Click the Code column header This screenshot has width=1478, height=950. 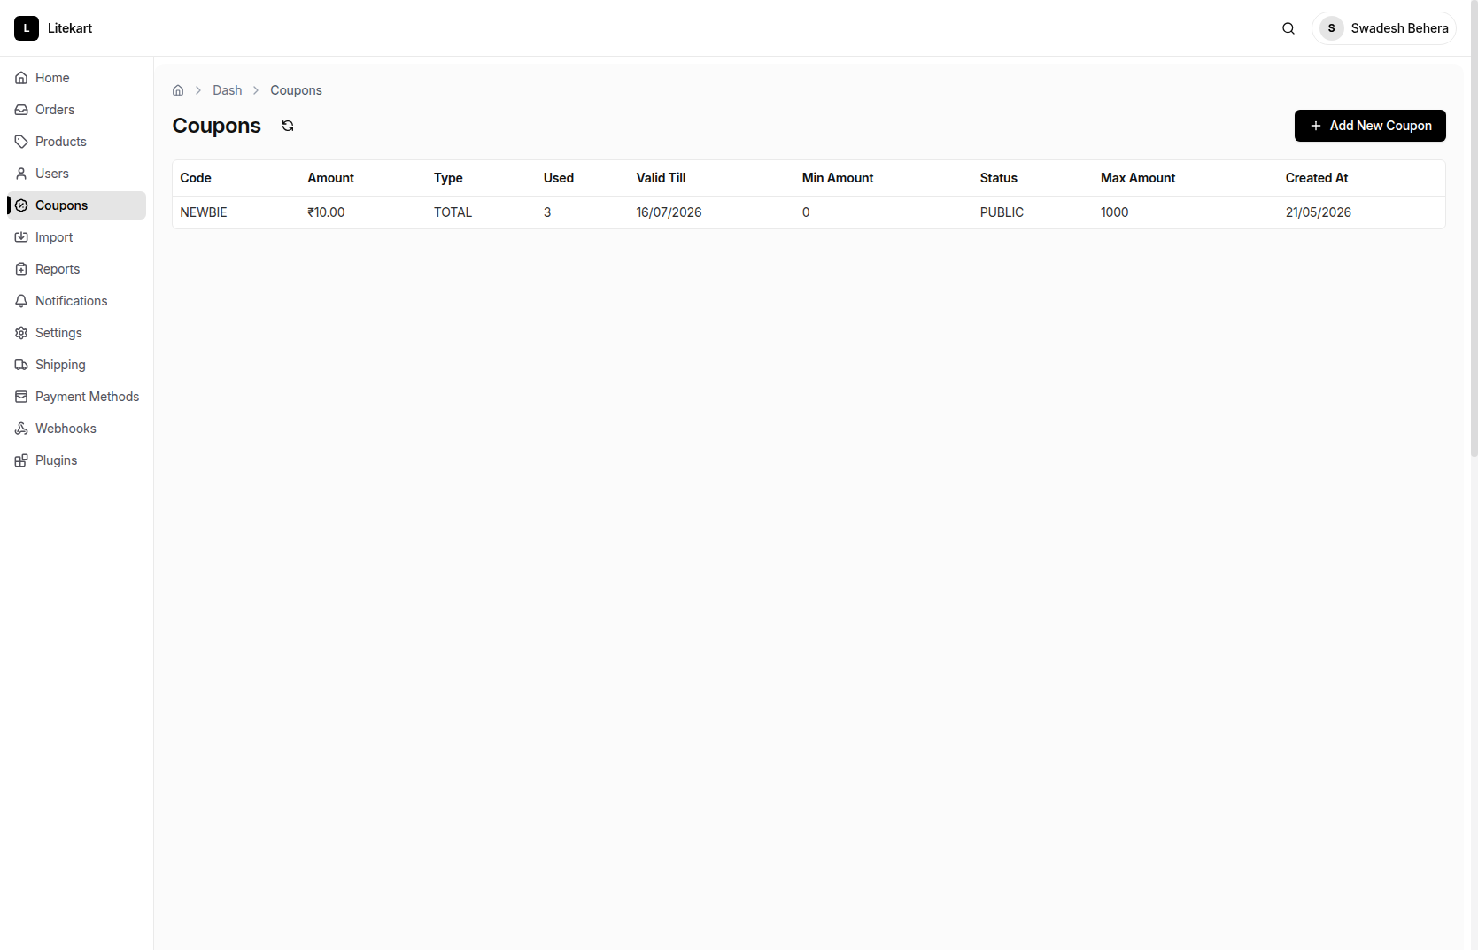196,178
